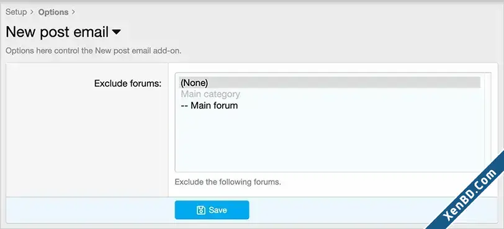Open the New post email title caret
Screen dimensions: 504x229
pyautogui.click(x=116, y=32)
